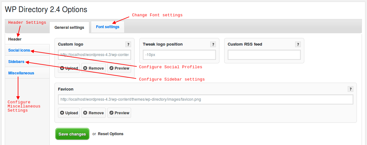The image size is (367, 145).
Task: Remove the favicon image
Action: [93, 113]
